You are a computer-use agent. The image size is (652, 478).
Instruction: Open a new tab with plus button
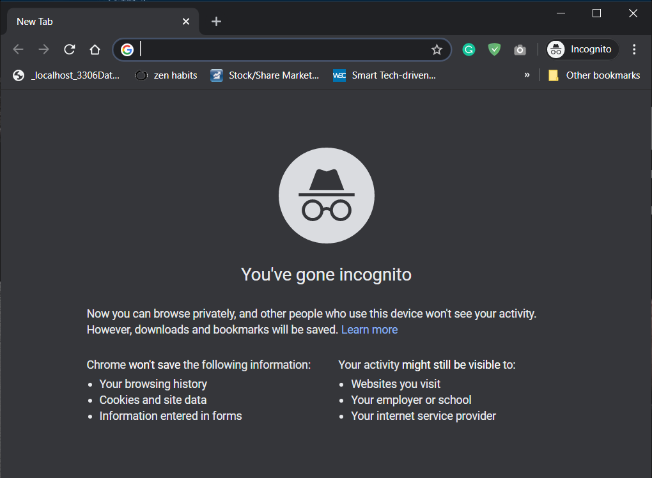(x=216, y=21)
